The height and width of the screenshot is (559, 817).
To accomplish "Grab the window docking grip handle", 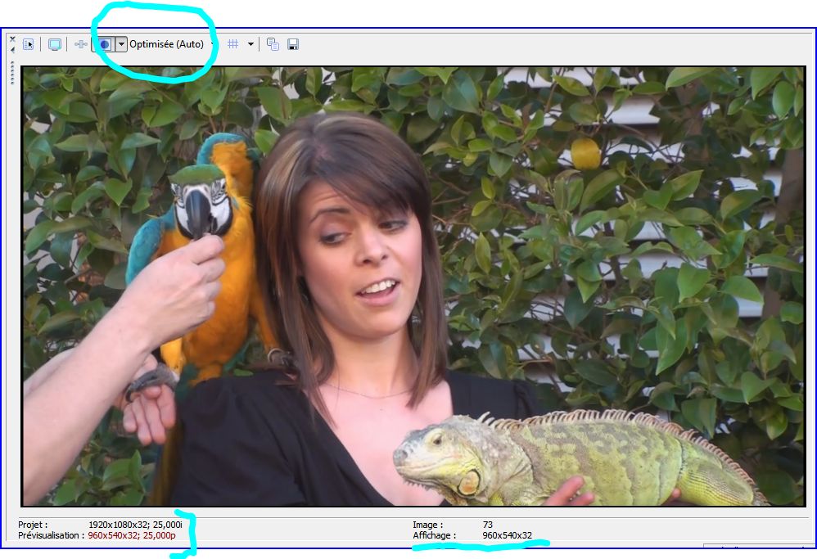I will [x=12, y=73].
